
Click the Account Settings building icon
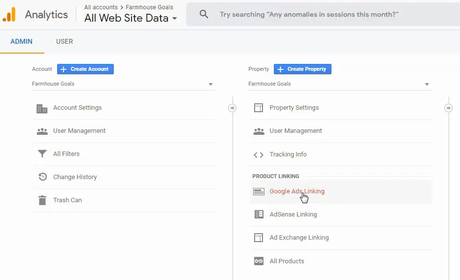point(42,108)
